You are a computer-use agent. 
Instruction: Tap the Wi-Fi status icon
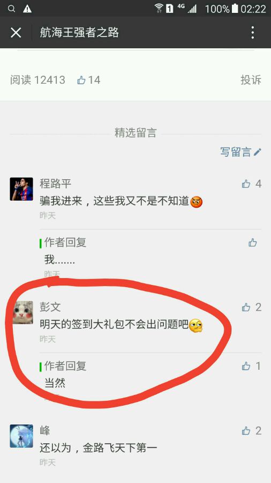(x=159, y=8)
